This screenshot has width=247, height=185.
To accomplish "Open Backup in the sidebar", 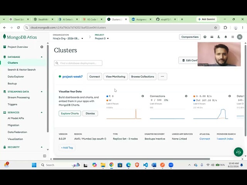I will coord(12,83).
